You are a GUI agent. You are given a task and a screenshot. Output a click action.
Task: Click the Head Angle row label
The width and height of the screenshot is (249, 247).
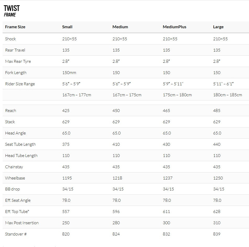15,133
